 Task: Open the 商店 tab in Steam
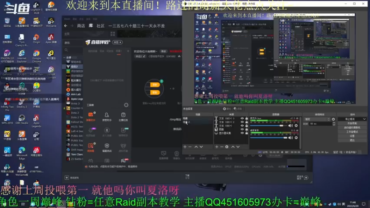click(x=81, y=26)
